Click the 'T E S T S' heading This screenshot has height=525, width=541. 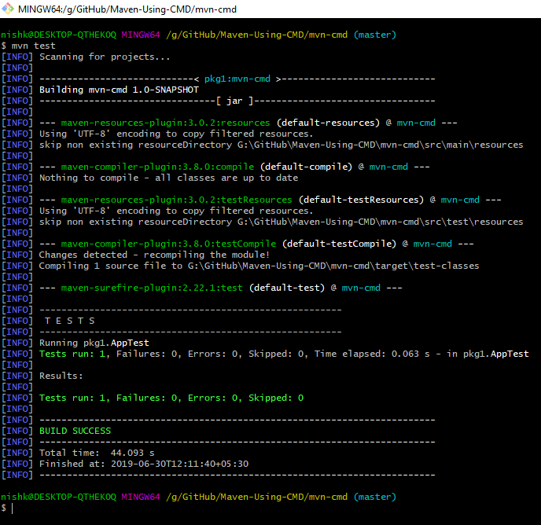(70, 321)
